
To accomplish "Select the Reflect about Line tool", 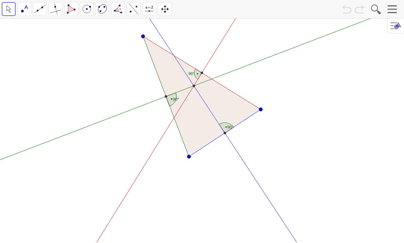I will 134,9.
